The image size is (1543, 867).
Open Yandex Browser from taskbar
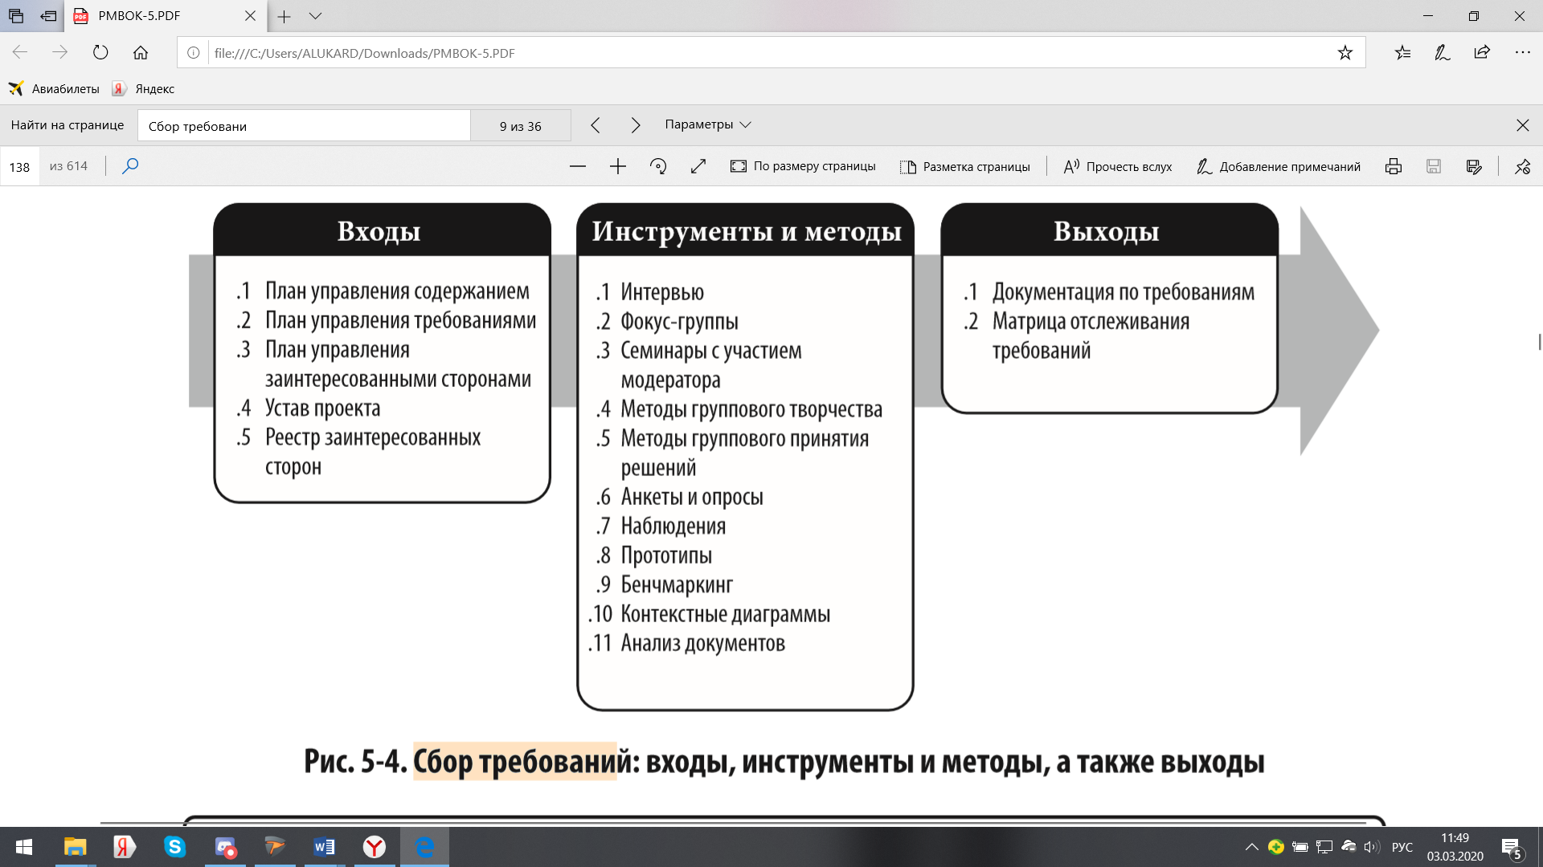(374, 847)
